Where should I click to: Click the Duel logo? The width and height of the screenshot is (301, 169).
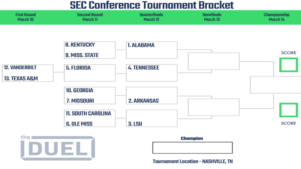[x=58, y=148]
